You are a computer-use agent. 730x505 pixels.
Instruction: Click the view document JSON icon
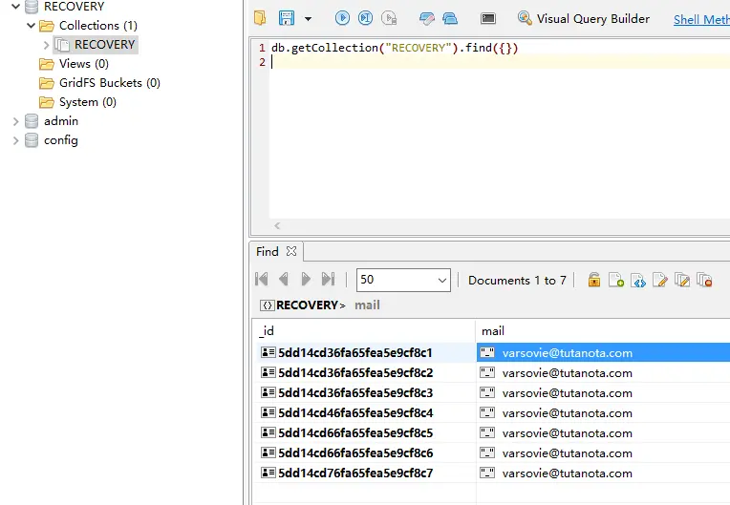[x=638, y=280]
